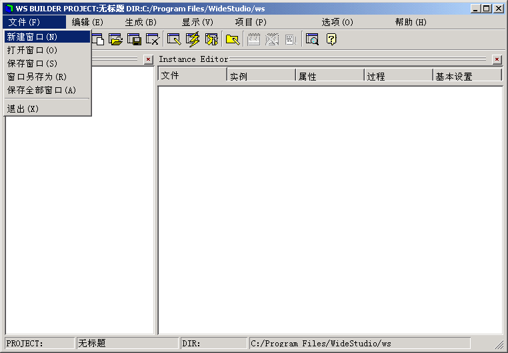Choose 窗口另存为 (R) menu entry
Screen dimensions: 508x353
click(47, 77)
